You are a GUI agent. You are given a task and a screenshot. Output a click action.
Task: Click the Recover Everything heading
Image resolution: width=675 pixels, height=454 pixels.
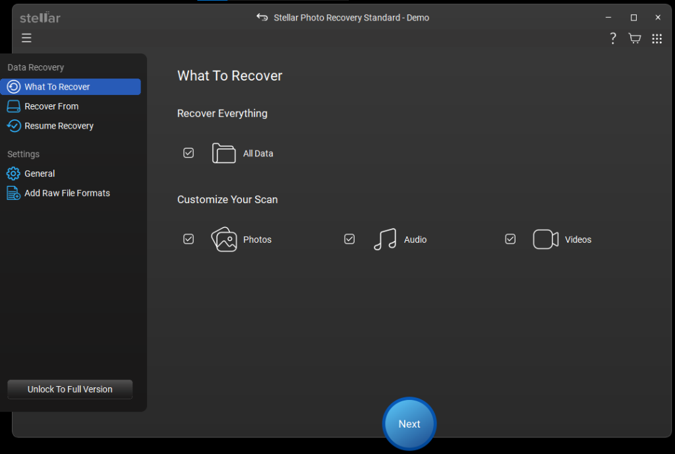click(x=222, y=113)
